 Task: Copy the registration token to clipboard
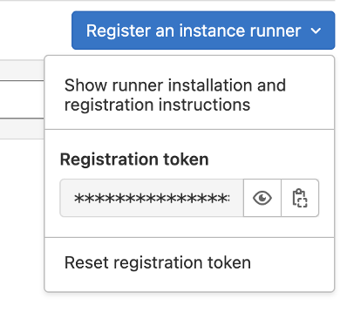pos(300,198)
